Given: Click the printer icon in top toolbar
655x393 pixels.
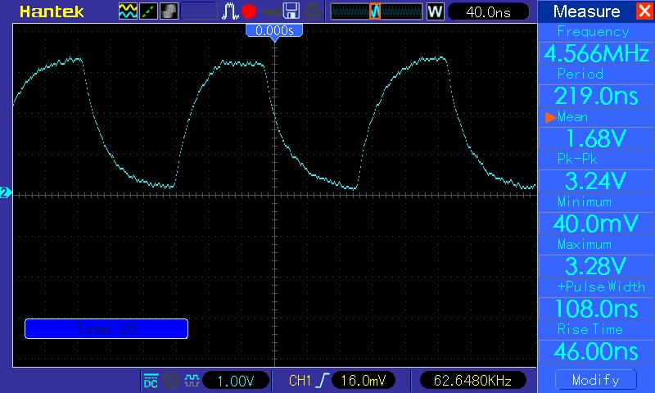Looking at the screenshot, I should tap(311, 11).
